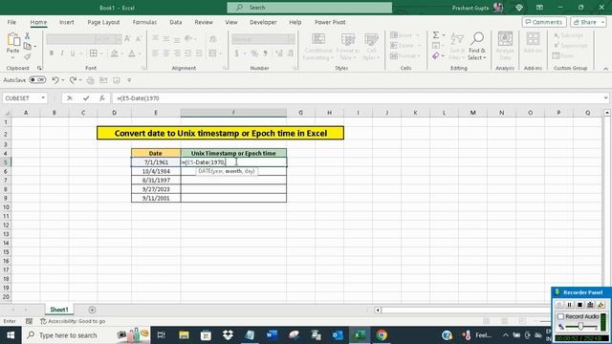The height and width of the screenshot is (344, 612).
Task: Click the Windows Start button
Action: click(11, 335)
